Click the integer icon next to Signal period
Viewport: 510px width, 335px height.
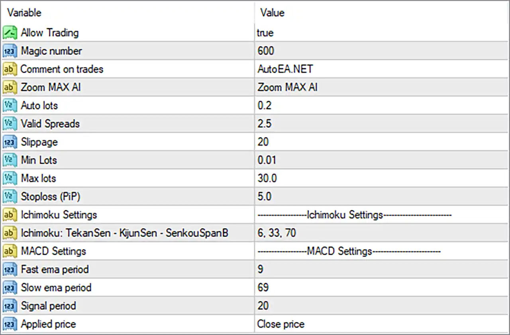[x=10, y=306]
